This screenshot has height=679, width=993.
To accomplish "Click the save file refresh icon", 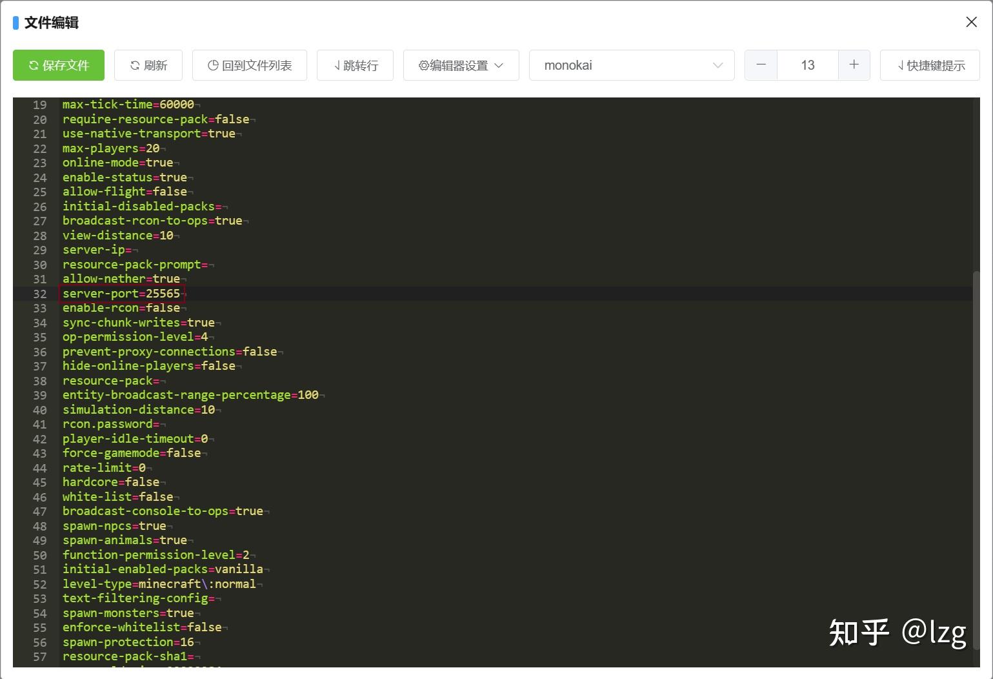I will click(34, 65).
